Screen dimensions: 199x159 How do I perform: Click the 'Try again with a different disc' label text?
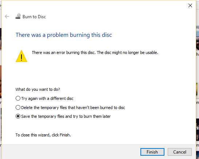tap(47, 98)
